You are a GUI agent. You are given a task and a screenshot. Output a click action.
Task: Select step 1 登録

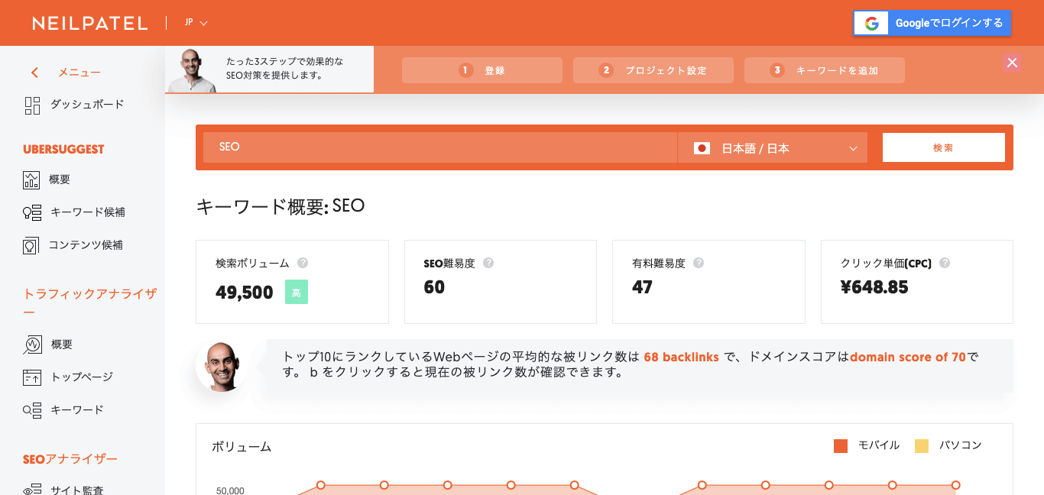[482, 70]
